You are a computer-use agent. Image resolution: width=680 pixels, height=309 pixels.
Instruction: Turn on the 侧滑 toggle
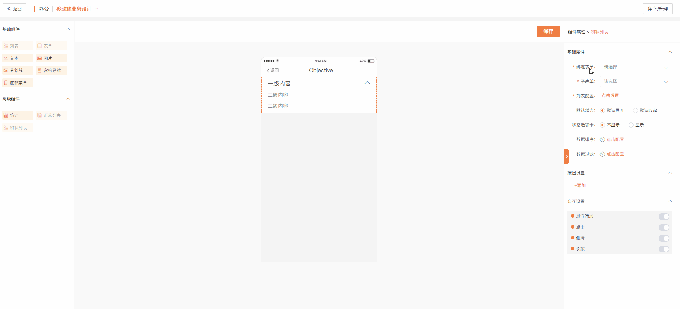[x=664, y=238]
